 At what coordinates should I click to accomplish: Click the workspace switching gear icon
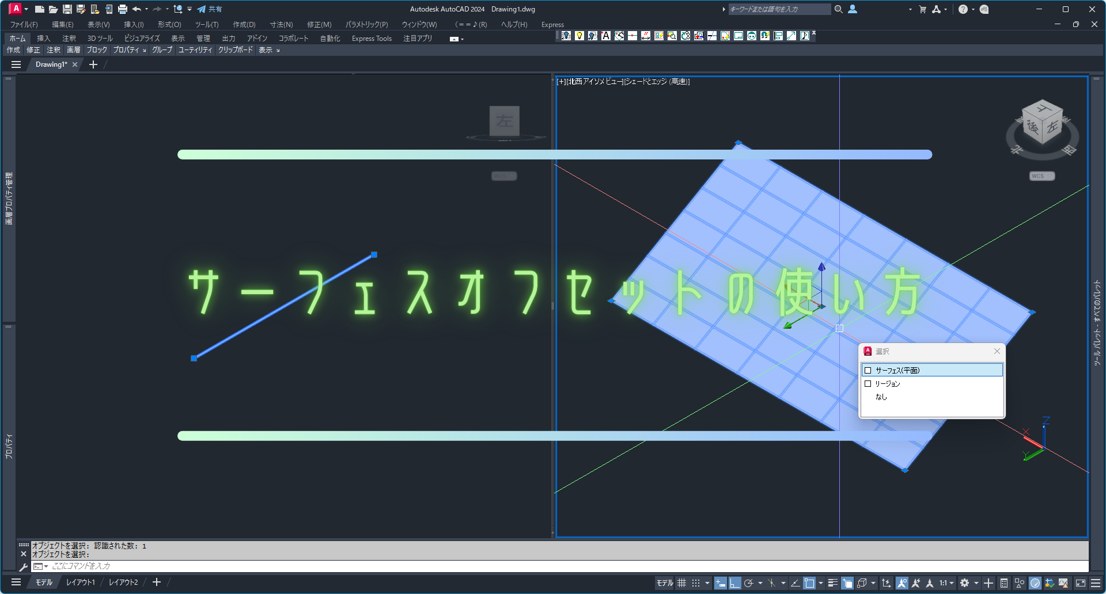click(x=964, y=583)
